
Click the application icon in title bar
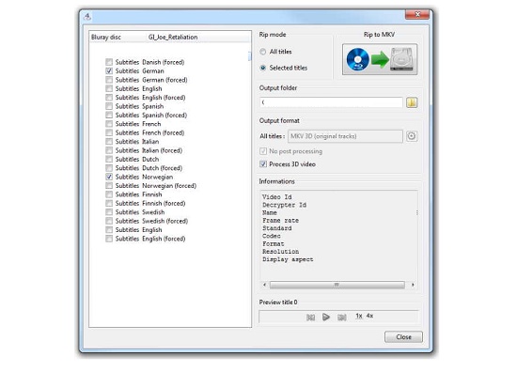[87, 16]
